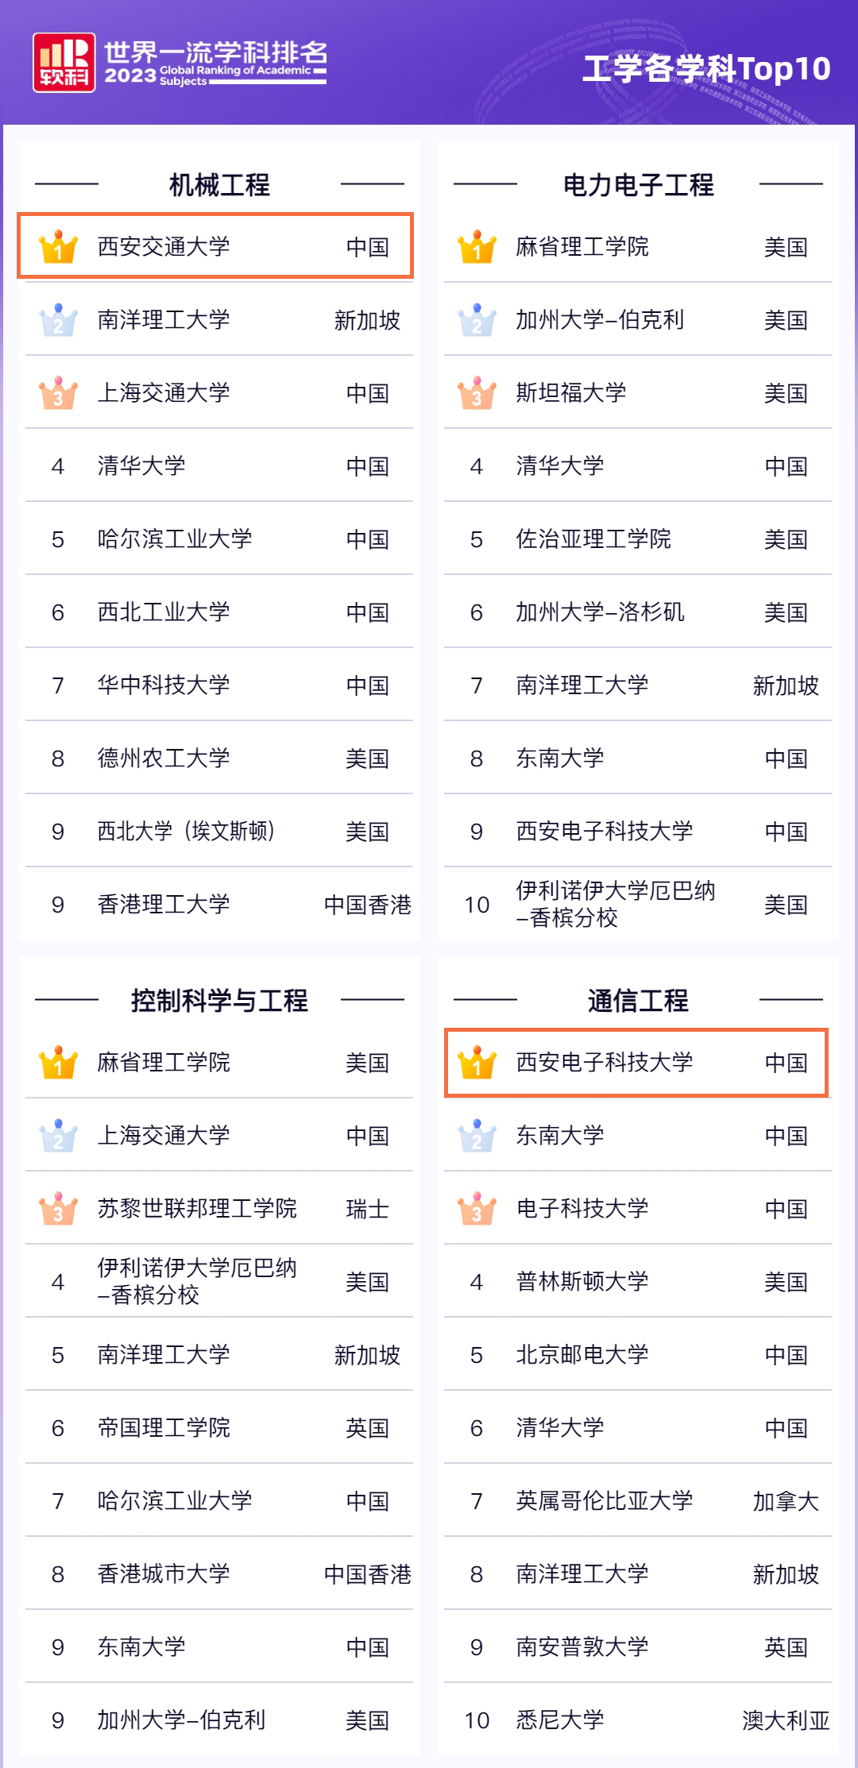Click silver crown beside 加州大学-伯克利 in 电力电子工程

tap(477, 319)
